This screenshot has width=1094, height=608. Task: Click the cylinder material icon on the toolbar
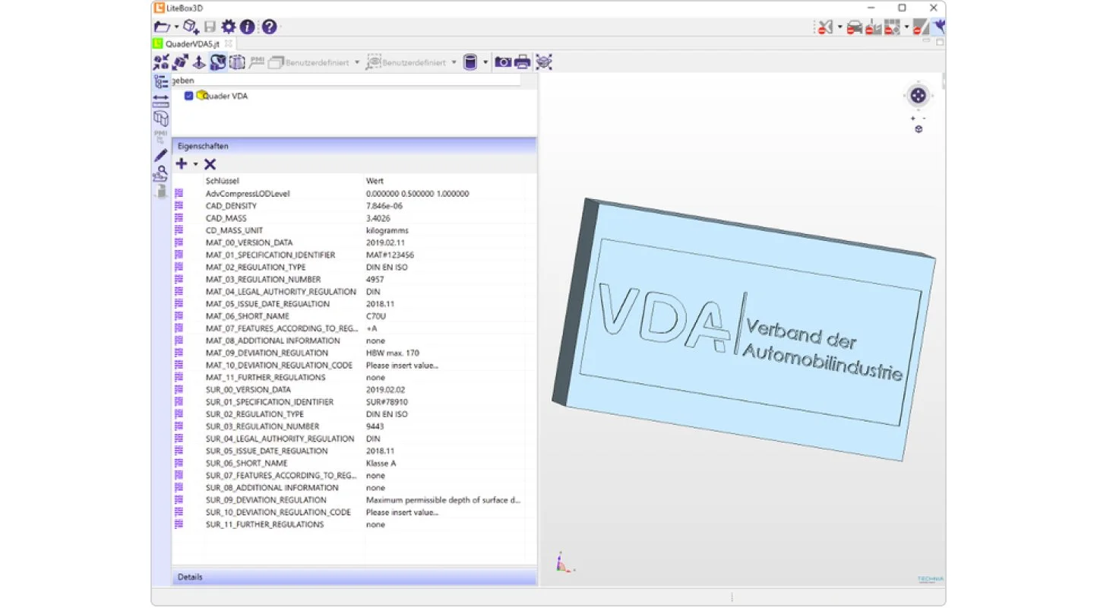coord(470,62)
